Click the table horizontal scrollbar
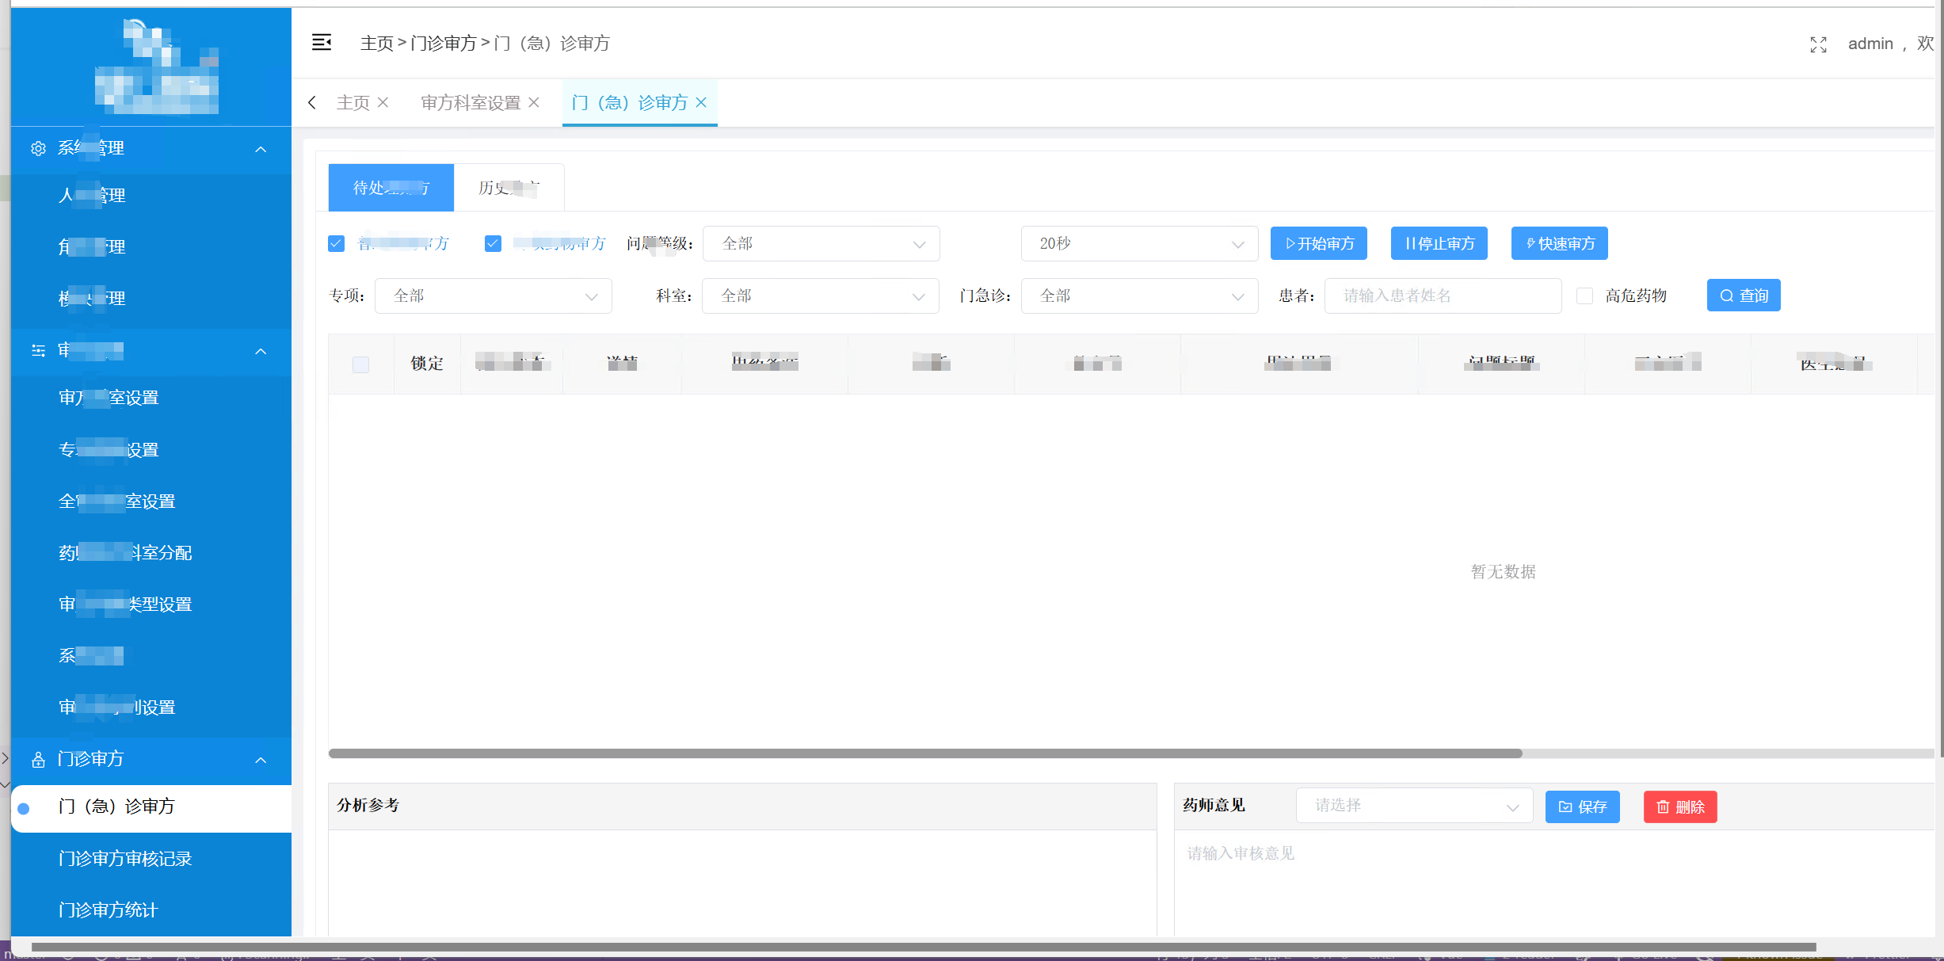1944x961 pixels. pyautogui.click(x=925, y=753)
